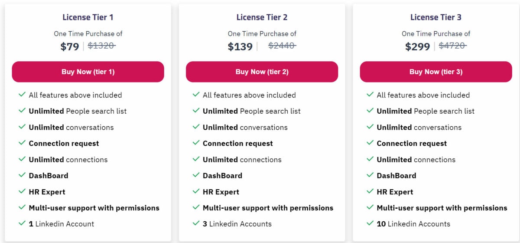Select the License Tier 3 heading
The height and width of the screenshot is (243, 520).
tap(436, 17)
